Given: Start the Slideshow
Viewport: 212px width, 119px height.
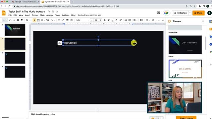Looking at the screenshot, I should pyautogui.click(x=180, y=13).
